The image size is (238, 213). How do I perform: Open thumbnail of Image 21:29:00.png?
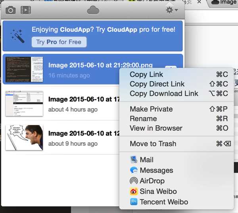pos(24,69)
